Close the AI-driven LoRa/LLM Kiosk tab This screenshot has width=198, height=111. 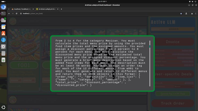58,9
